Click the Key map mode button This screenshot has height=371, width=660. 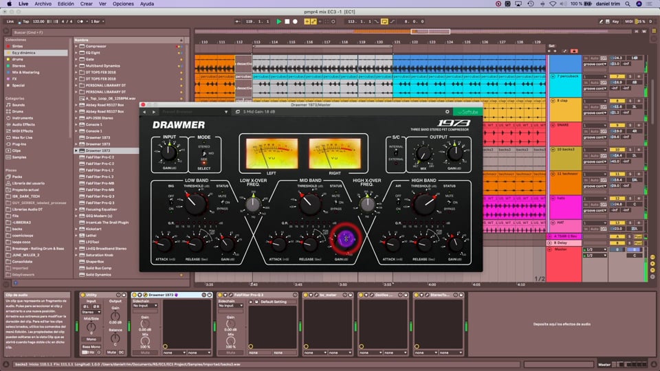point(615,21)
